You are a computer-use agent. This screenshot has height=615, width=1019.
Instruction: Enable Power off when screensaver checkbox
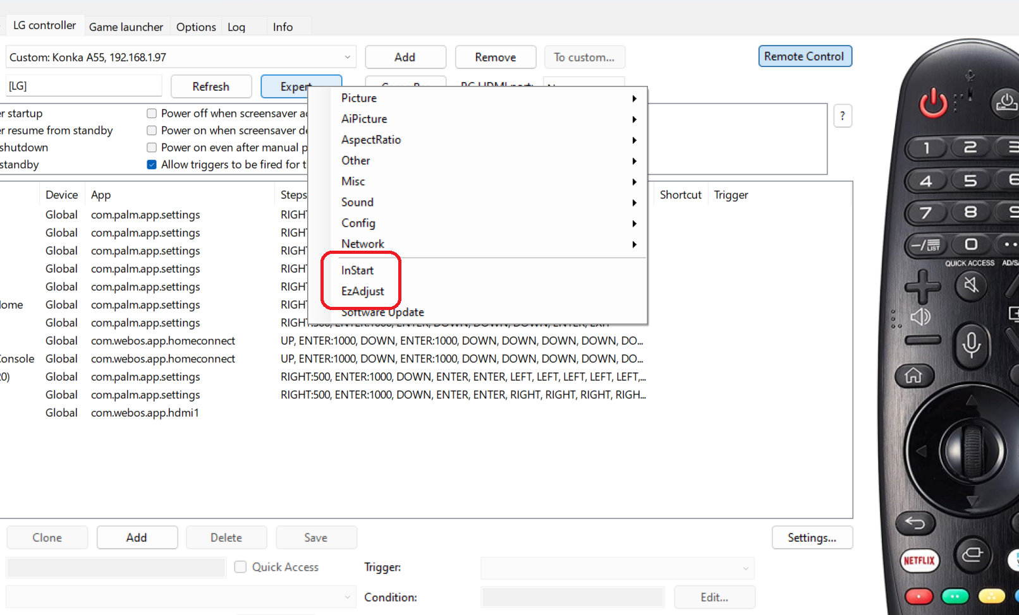pos(152,114)
